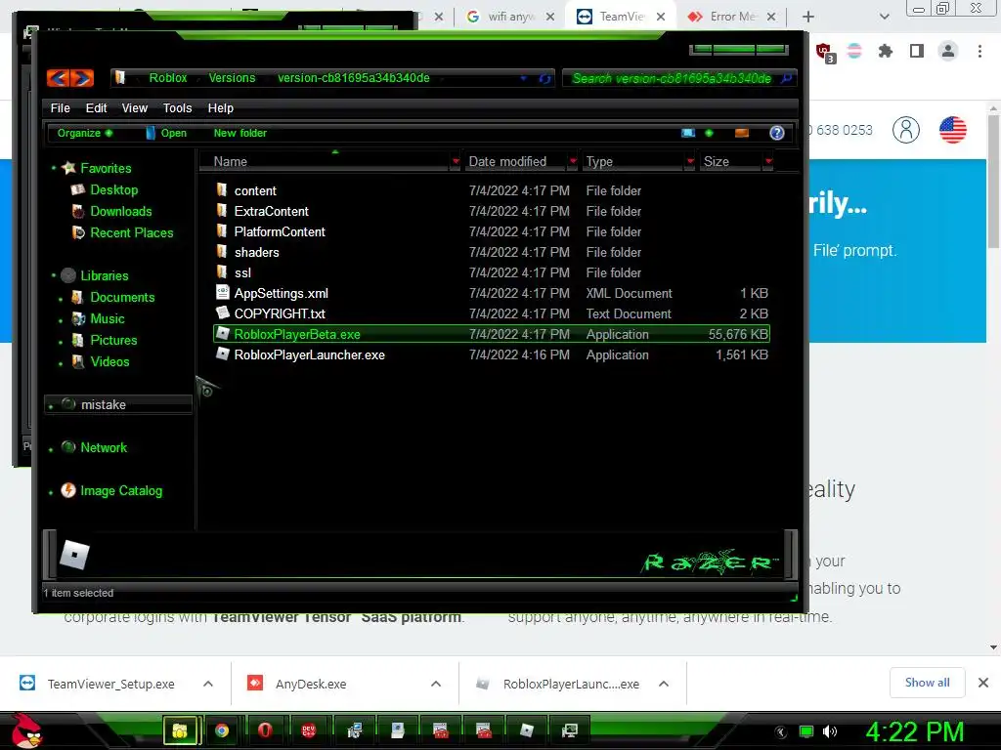Click New folder button

(240, 133)
